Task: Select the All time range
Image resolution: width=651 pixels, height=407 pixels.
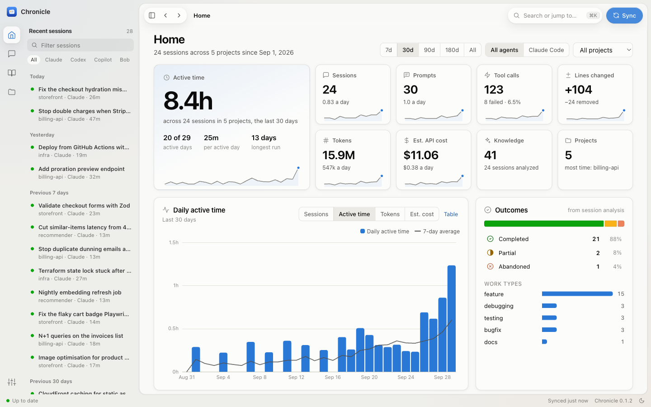Action: 473,50
